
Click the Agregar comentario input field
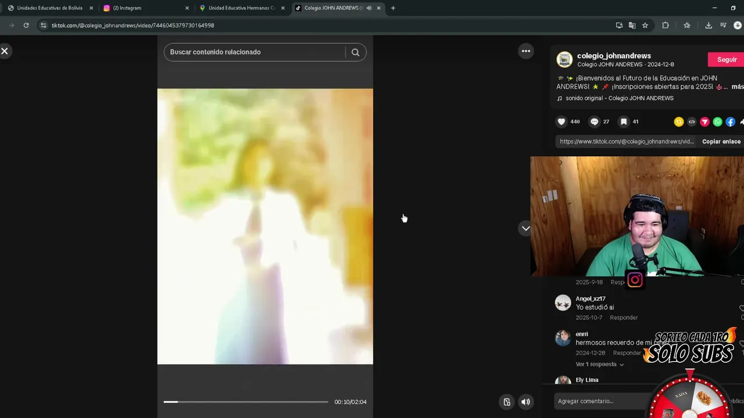coord(602,401)
